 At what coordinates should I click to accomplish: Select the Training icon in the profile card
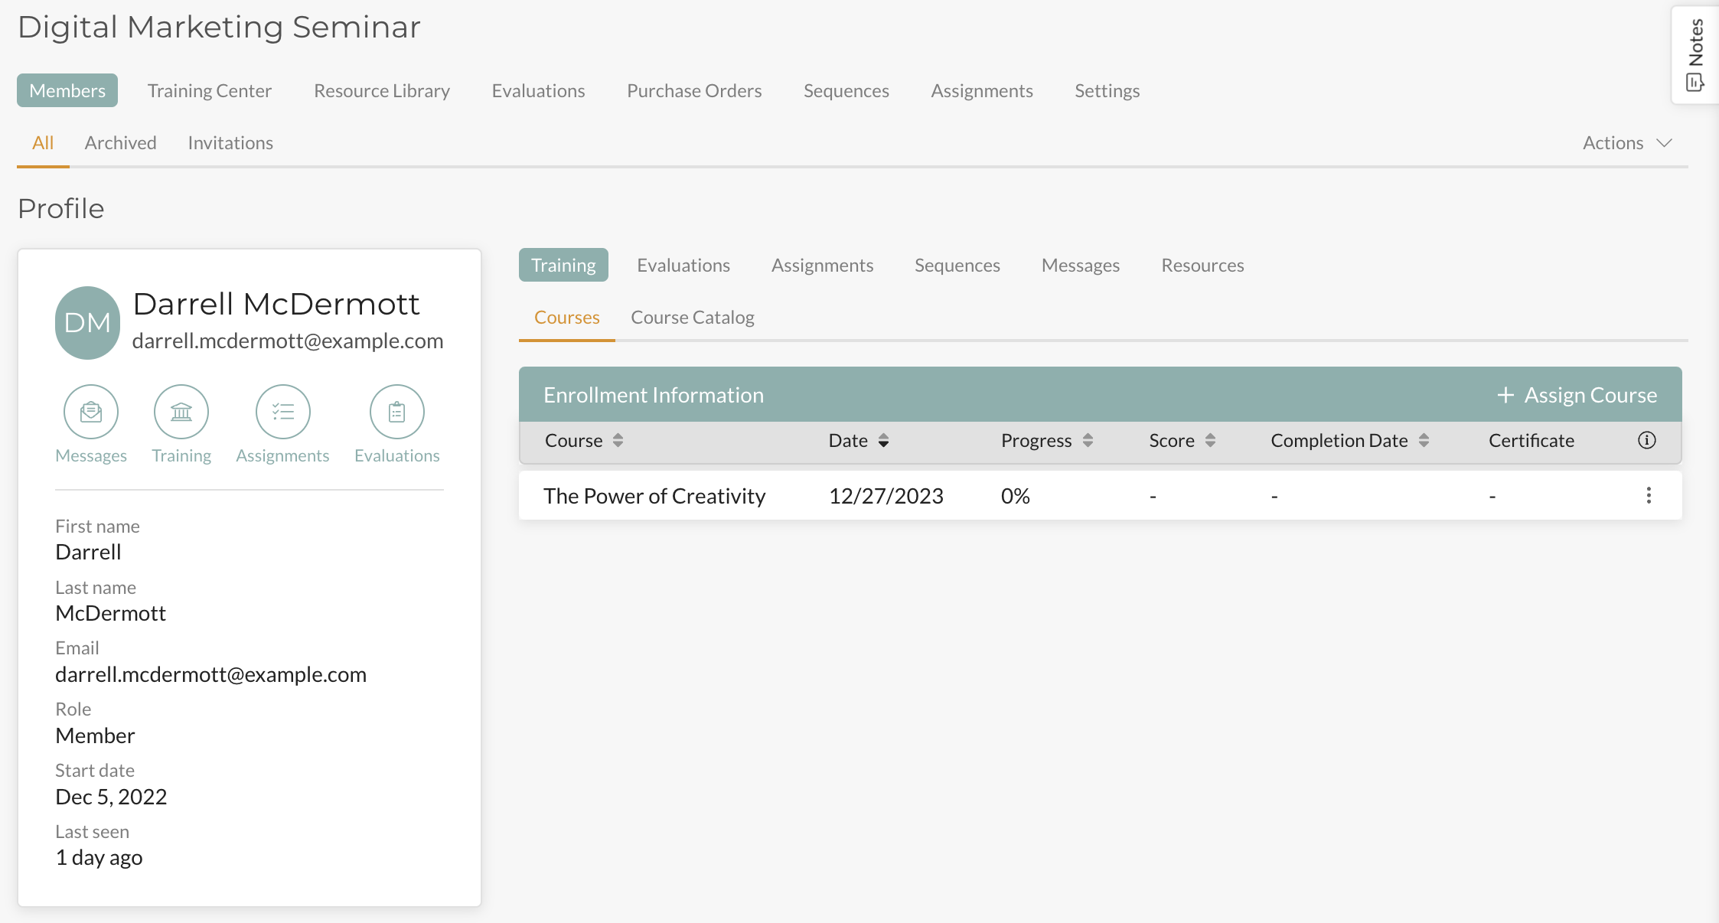point(181,411)
